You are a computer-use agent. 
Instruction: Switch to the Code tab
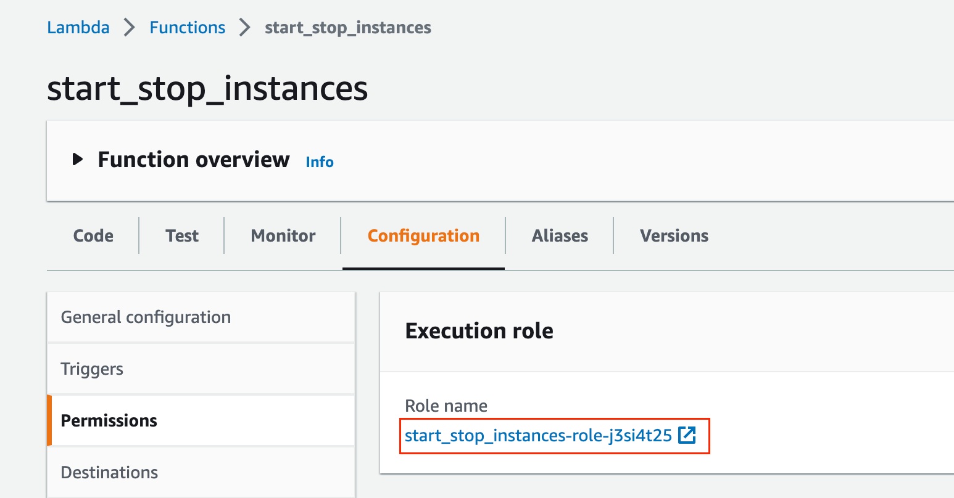[93, 235]
